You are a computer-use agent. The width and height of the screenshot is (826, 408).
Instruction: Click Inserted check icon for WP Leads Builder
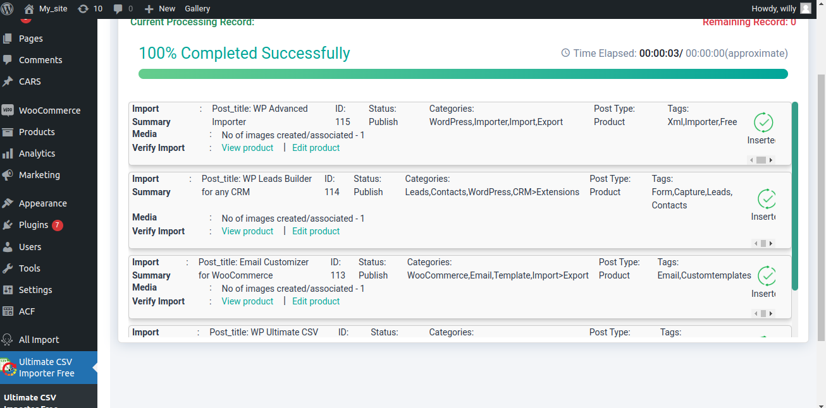point(767,199)
